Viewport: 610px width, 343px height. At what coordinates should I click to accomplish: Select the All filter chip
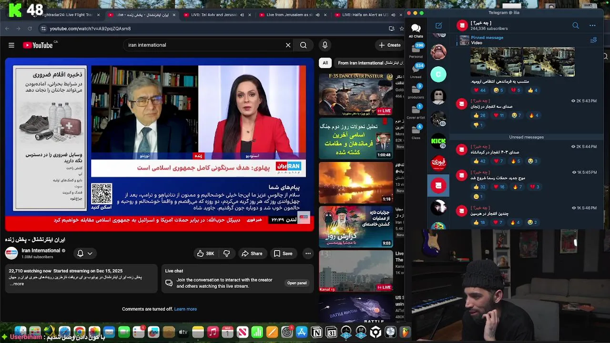325,63
